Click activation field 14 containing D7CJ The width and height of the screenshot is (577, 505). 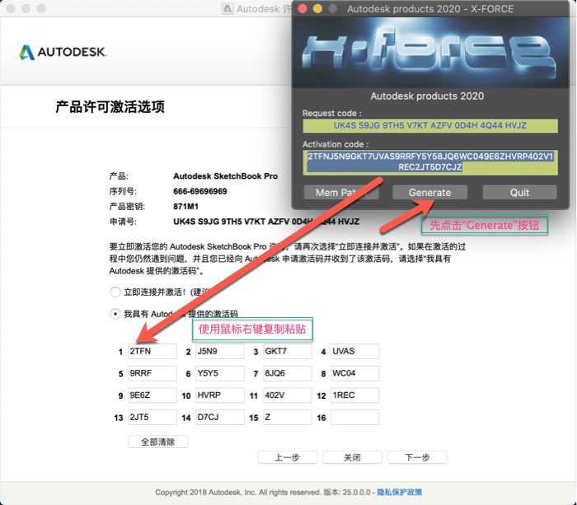(x=220, y=418)
